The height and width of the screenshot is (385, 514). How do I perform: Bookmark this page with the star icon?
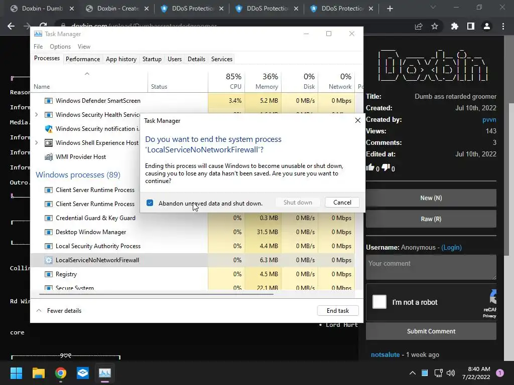point(435,26)
